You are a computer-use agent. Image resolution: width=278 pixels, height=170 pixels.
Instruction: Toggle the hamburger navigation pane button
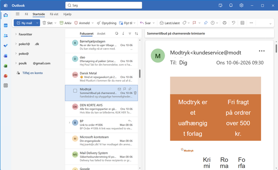tap(17, 14)
